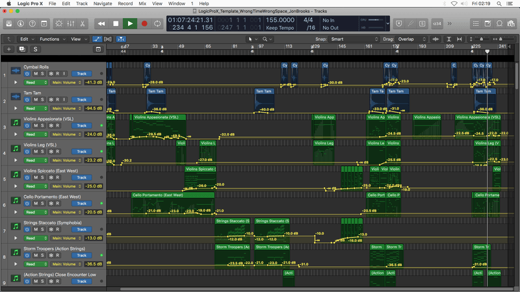Expand automation lanes on Cymbal Rolls
The height and width of the screenshot is (292, 520).
(x=16, y=82)
